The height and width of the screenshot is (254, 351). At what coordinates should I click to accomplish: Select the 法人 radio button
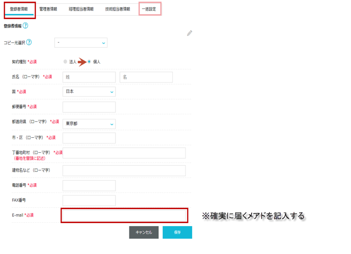point(65,61)
